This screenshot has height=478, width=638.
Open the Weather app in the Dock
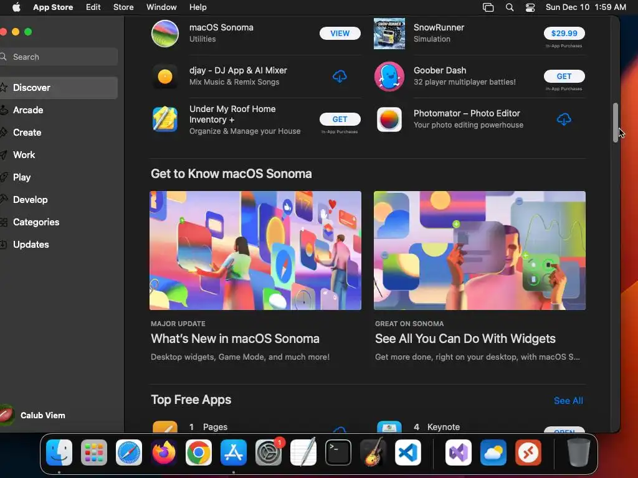(493, 452)
